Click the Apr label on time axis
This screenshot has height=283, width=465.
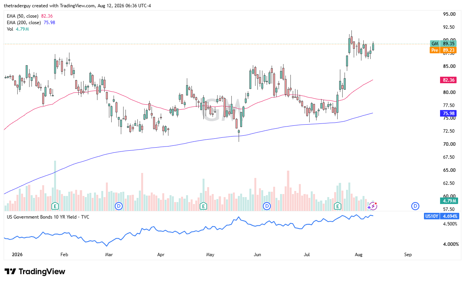pyautogui.click(x=161, y=255)
